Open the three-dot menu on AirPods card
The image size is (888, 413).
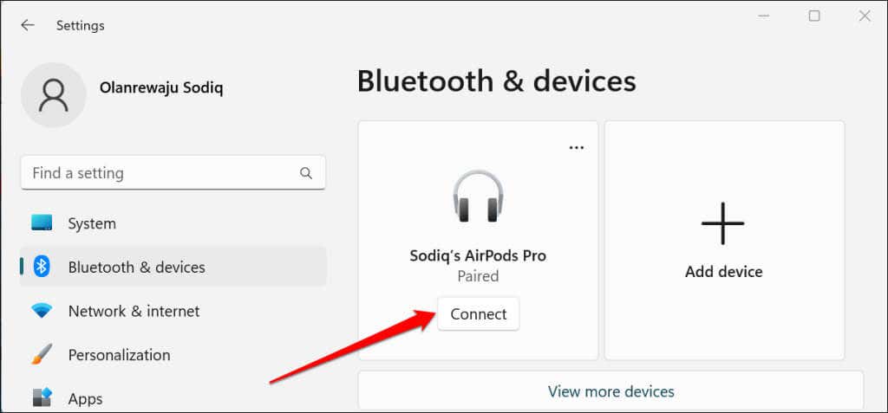pyautogui.click(x=577, y=147)
